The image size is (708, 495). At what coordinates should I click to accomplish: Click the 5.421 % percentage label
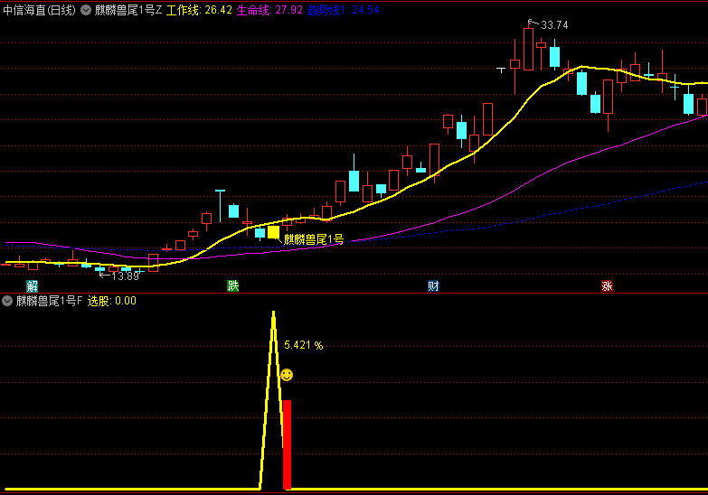click(303, 345)
